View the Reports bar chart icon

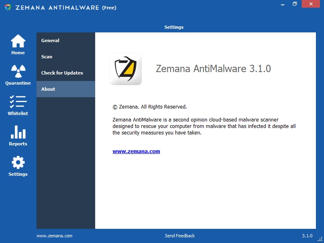(x=18, y=132)
